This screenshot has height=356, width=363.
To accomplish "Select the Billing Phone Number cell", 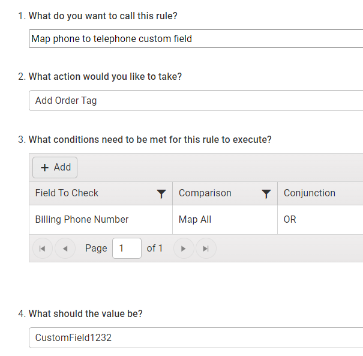I will [101, 219].
